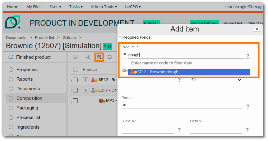Click the Produit fini breadcrumb link

point(44,38)
